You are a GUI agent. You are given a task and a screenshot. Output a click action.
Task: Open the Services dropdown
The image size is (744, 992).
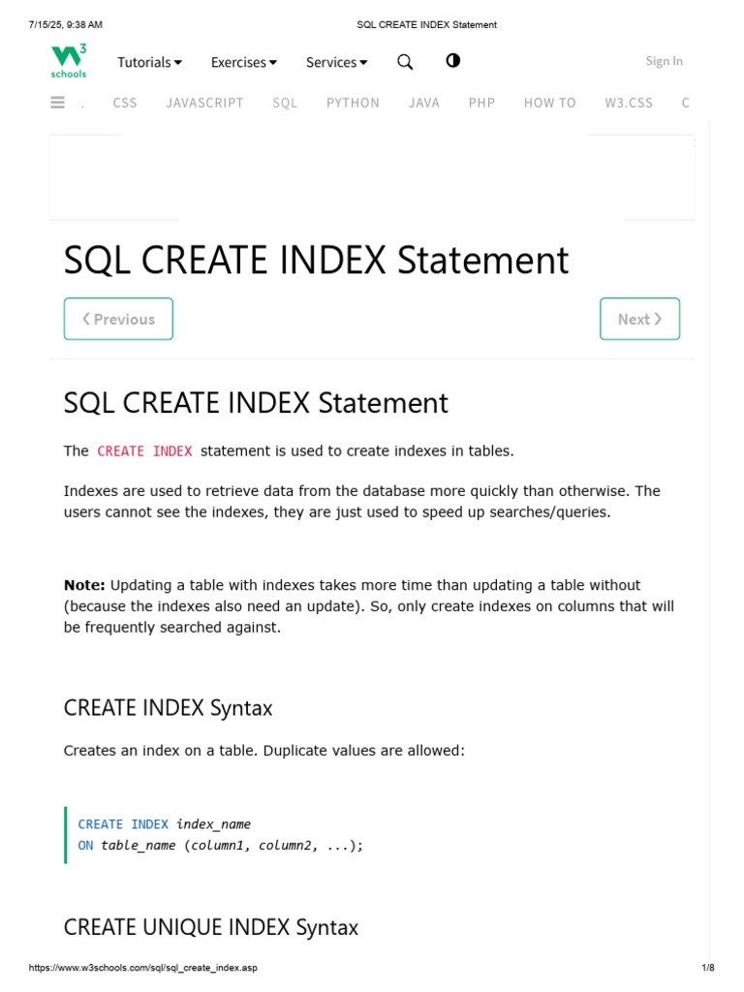336,62
